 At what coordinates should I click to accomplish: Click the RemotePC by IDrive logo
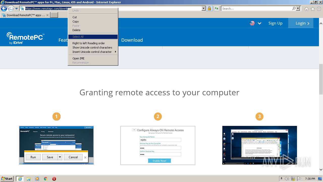pyautogui.click(x=25, y=38)
